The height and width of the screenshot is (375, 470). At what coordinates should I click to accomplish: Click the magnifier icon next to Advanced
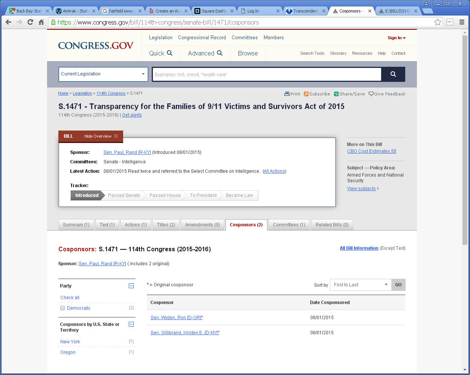point(220,53)
